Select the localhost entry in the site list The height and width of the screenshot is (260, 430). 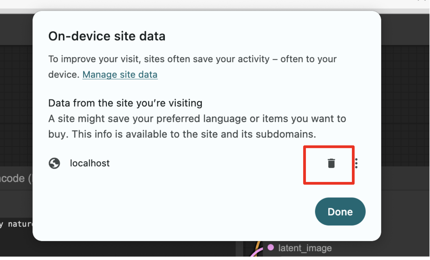tap(90, 163)
